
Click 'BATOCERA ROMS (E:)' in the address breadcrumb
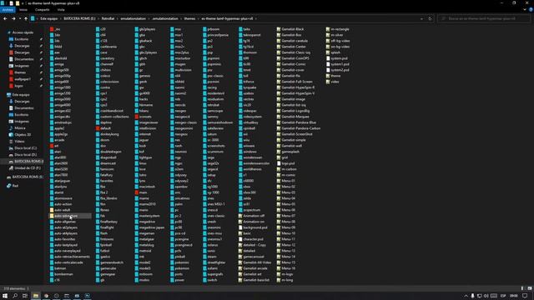pyautogui.click(x=79, y=18)
